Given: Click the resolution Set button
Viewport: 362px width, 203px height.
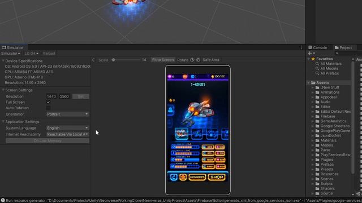Looking at the screenshot, I should tap(80, 96).
